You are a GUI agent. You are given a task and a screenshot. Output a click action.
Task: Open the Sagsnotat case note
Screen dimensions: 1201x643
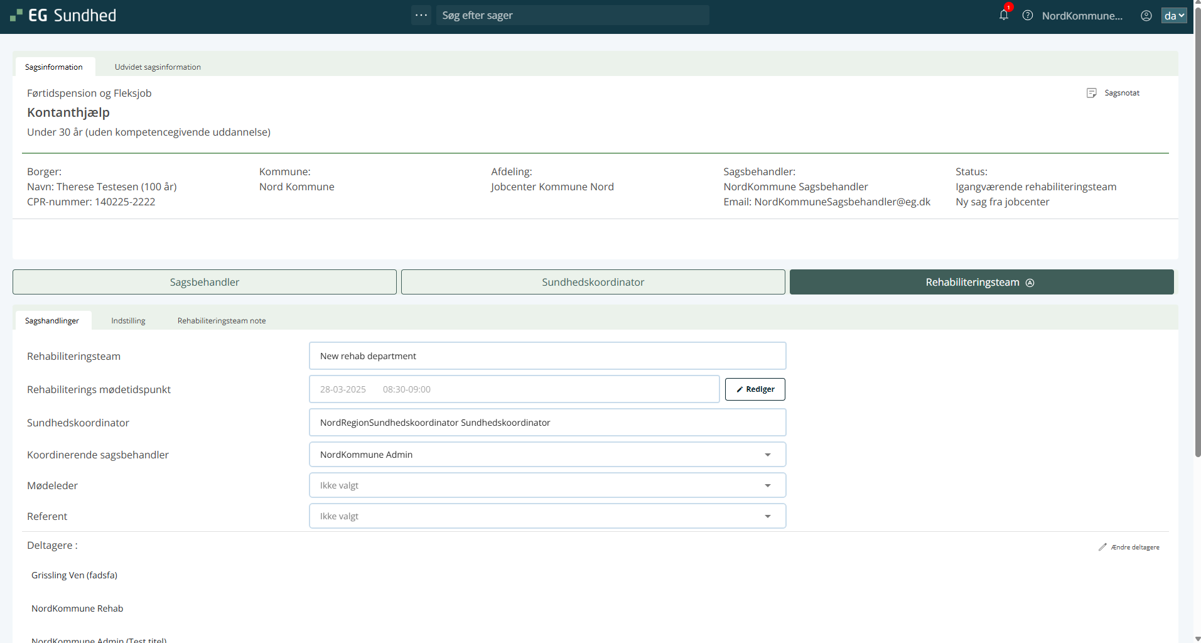click(1114, 93)
